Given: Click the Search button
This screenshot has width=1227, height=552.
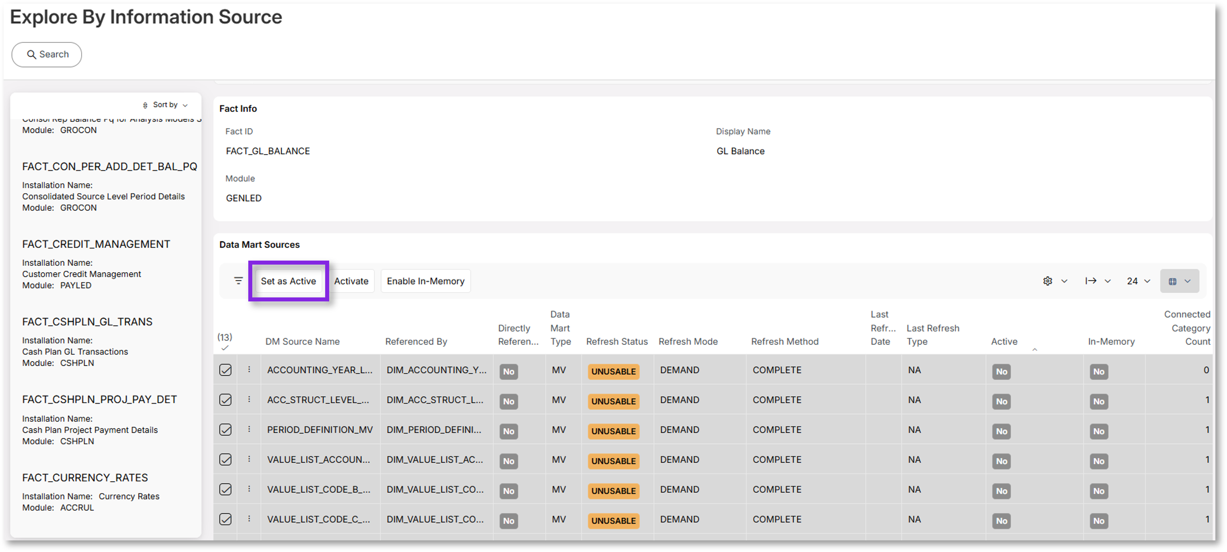Looking at the screenshot, I should click(47, 54).
